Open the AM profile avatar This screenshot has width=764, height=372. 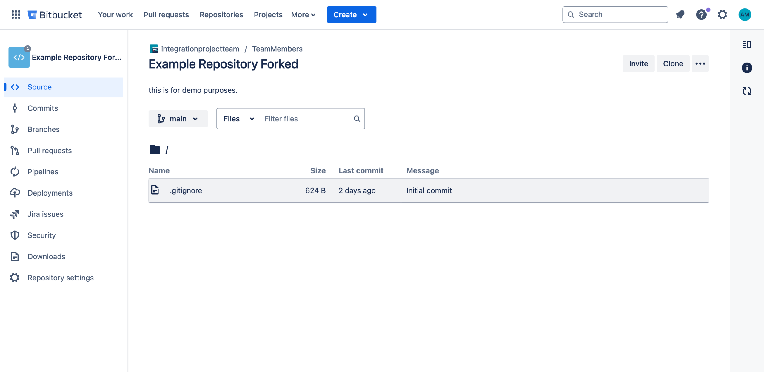(745, 14)
